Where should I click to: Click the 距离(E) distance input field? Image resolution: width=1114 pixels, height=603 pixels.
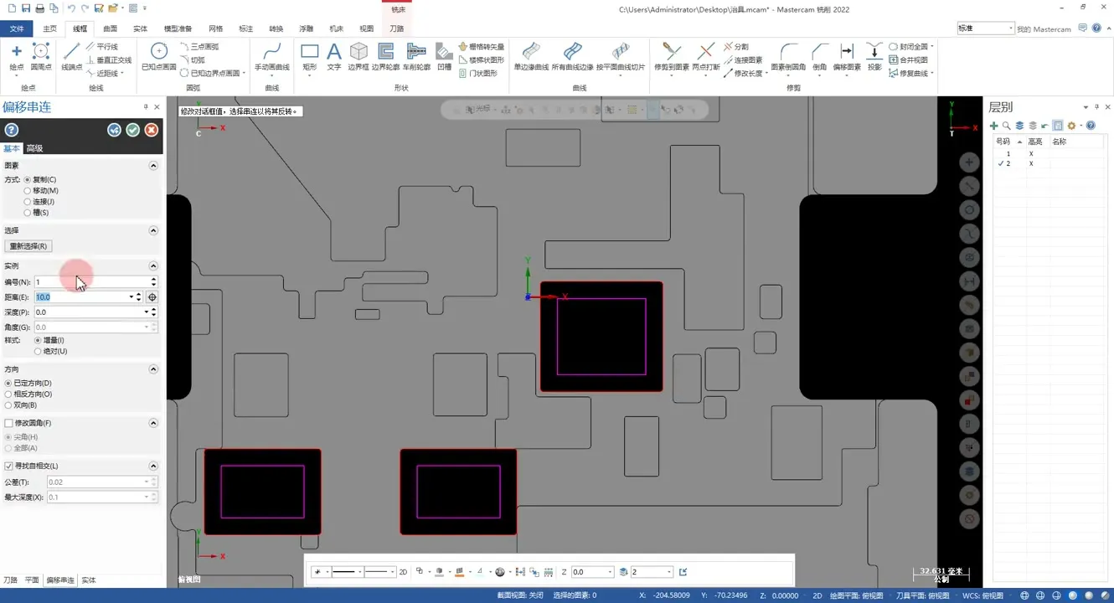click(x=80, y=297)
